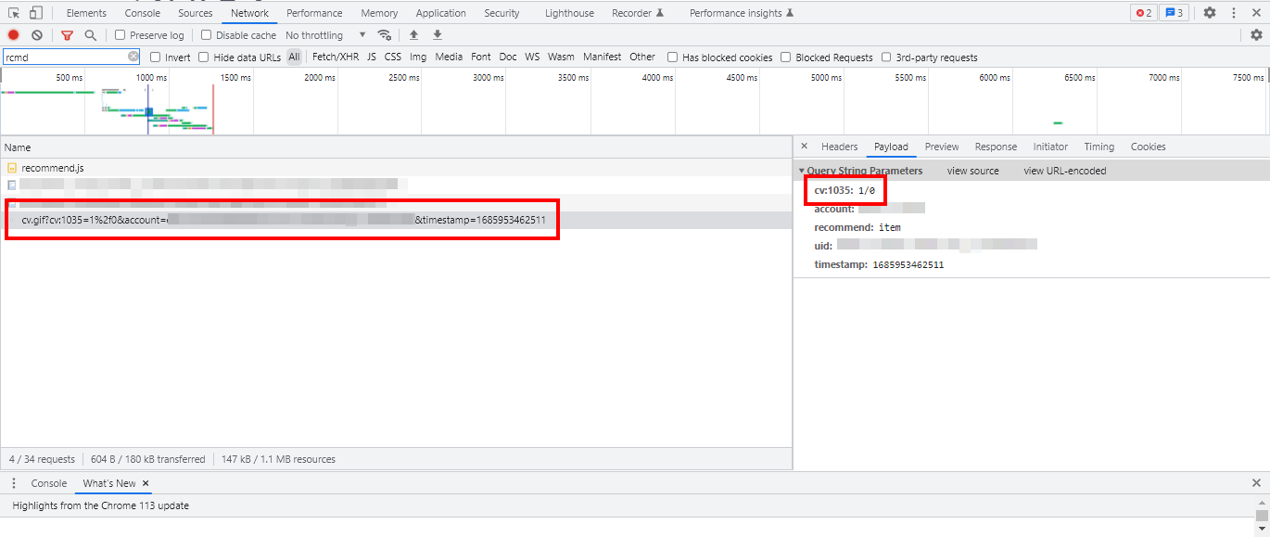Open the Recorder panel
The width and height of the screenshot is (1270, 537).
638,13
